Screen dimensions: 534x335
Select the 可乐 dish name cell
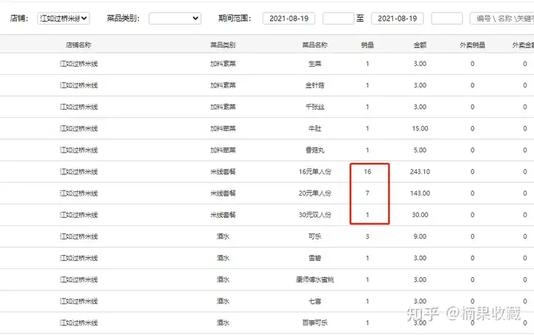click(x=314, y=236)
